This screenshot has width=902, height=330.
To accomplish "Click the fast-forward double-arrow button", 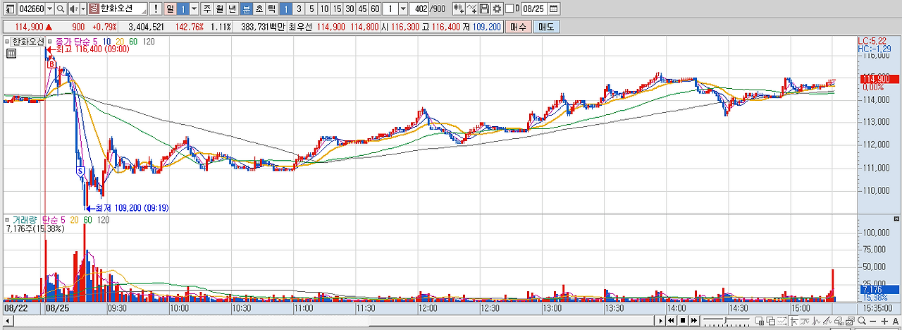I will click(694, 321).
